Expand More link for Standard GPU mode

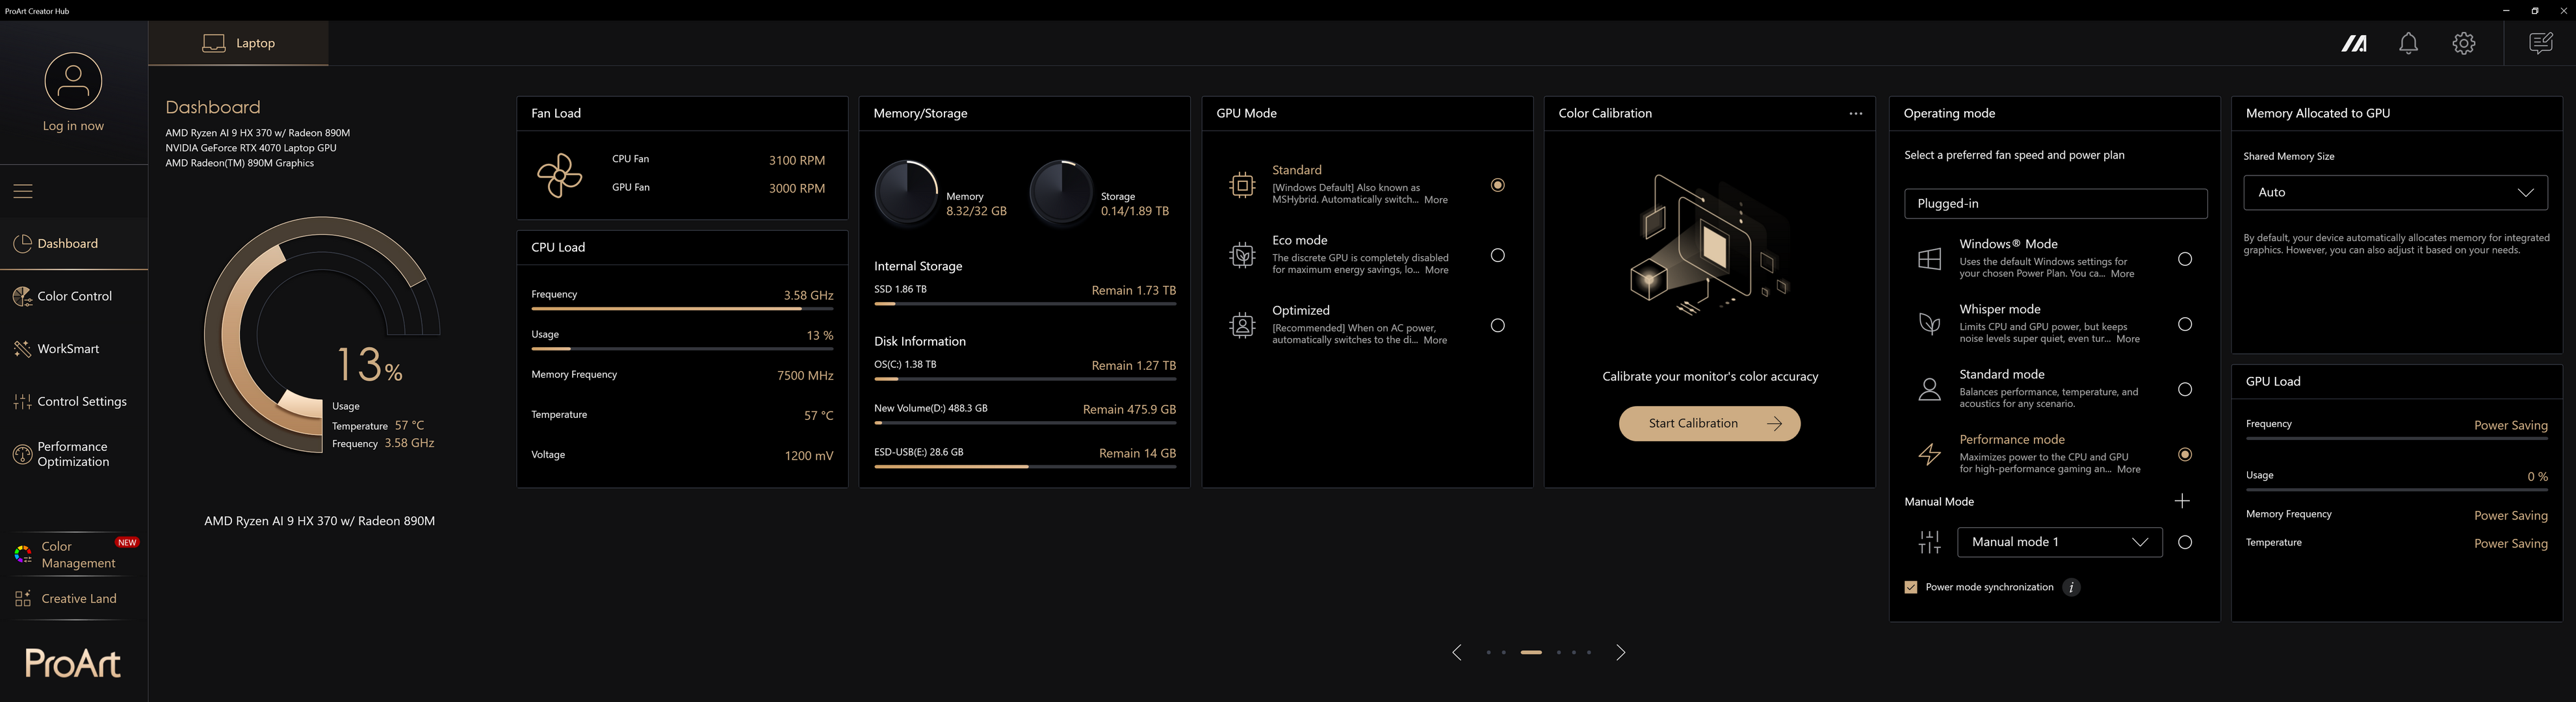click(1435, 200)
